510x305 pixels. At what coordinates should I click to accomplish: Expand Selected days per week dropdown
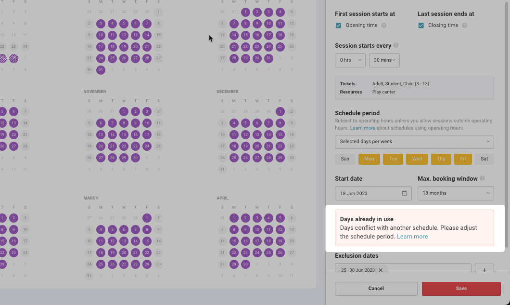pyautogui.click(x=414, y=142)
